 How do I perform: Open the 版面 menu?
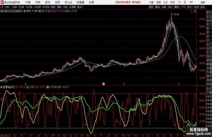point(159,2)
